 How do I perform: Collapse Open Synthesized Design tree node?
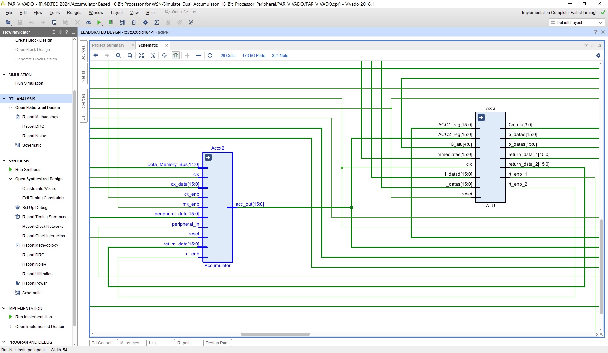coord(11,179)
